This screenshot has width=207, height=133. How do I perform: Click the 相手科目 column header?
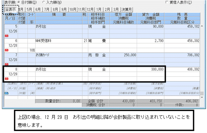tap(99, 14)
